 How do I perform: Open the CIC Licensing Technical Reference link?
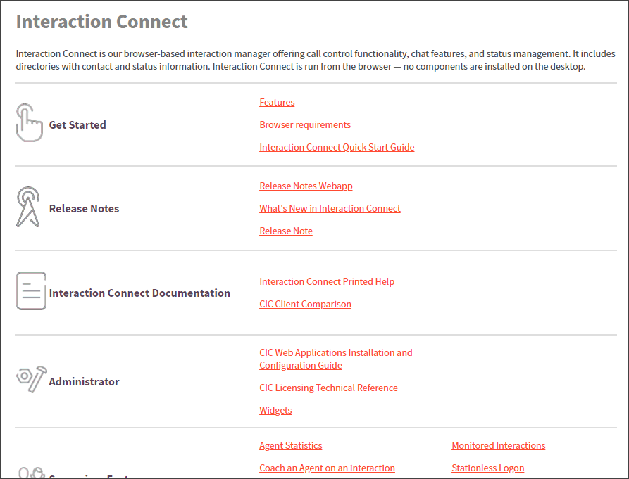(328, 388)
